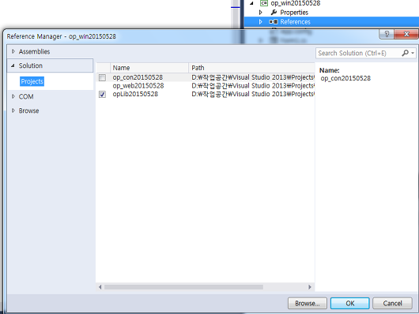Select the opLib20150528 row name
The width and height of the screenshot is (419, 314).
pos(135,94)
